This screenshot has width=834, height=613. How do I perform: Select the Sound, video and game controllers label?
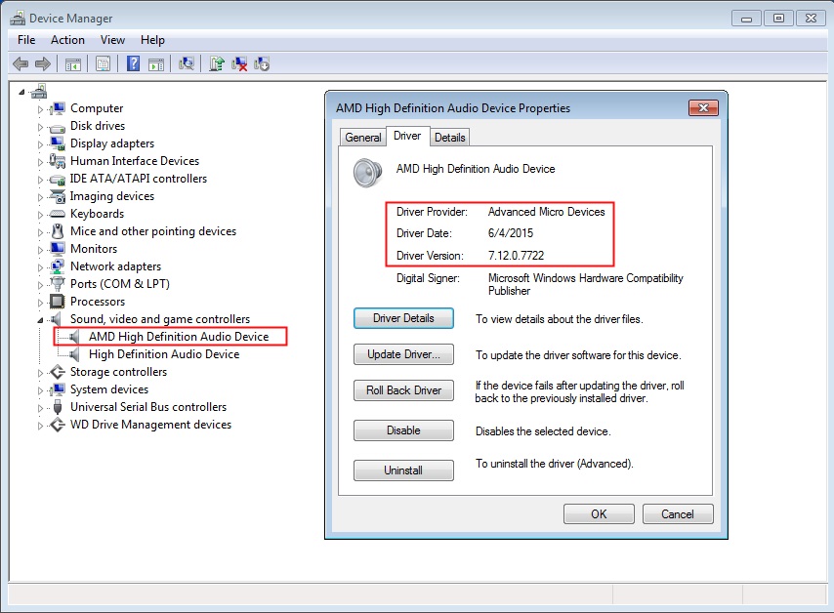pos(160,319)
